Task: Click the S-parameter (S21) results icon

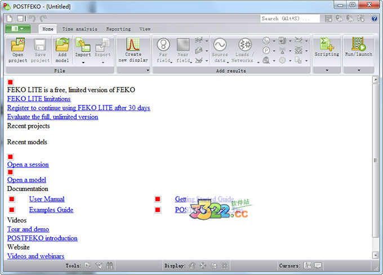Action: (x=266, y=41)
